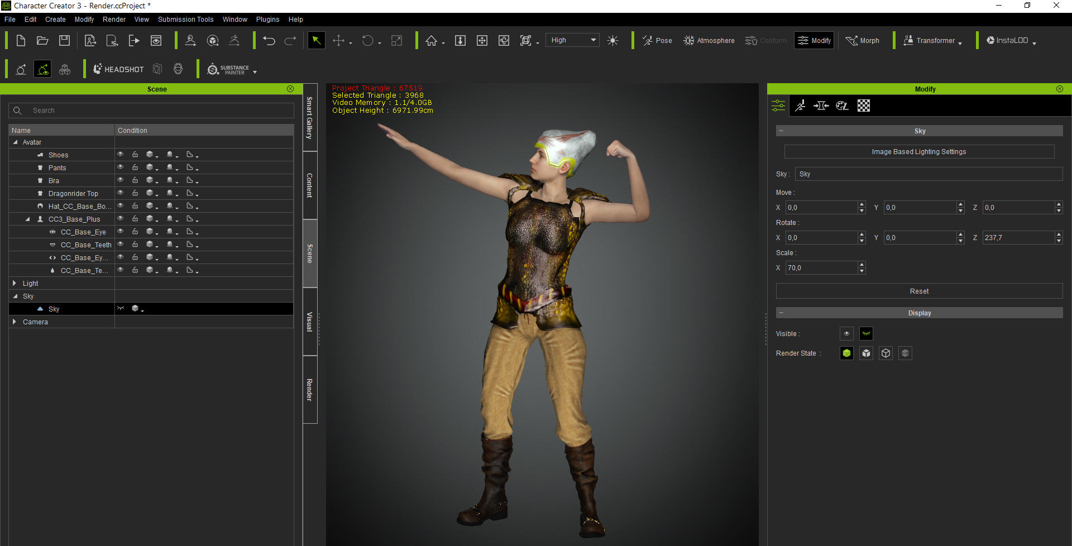
Task: Expand the Camera tree node
Action: pos(15,322)
